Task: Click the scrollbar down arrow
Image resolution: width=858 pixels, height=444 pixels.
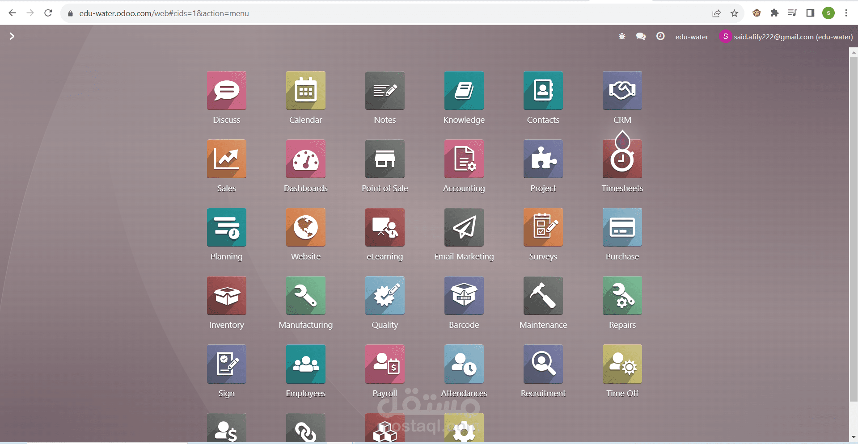Action: pyautogui.click(x=854, y=437)
